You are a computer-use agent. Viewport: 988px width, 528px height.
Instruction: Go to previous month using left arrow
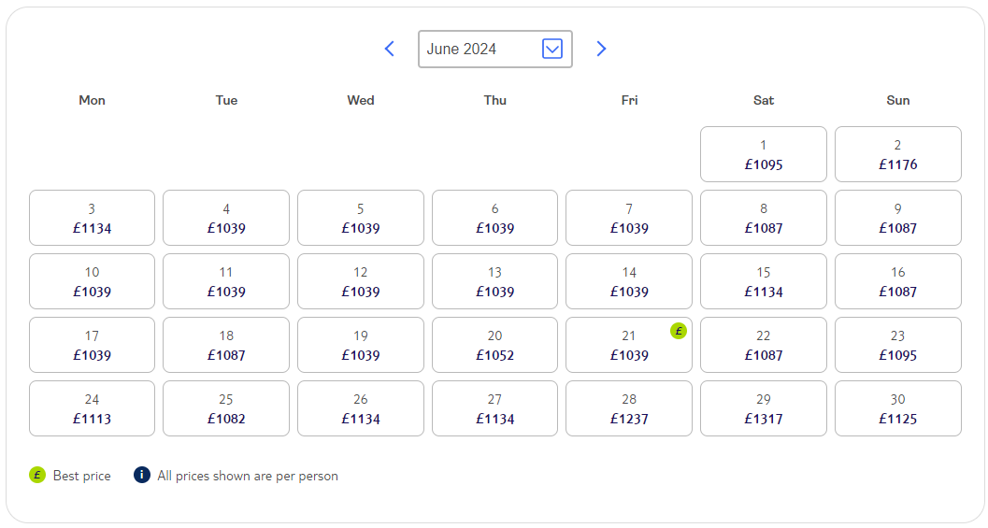pyautogui.click(x=390, y=49)
